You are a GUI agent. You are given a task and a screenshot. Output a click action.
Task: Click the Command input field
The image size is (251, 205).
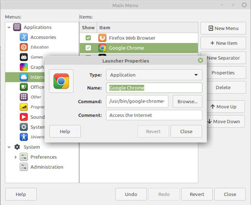[137, 101]
